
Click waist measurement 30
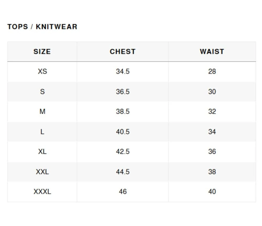[212, 92]
